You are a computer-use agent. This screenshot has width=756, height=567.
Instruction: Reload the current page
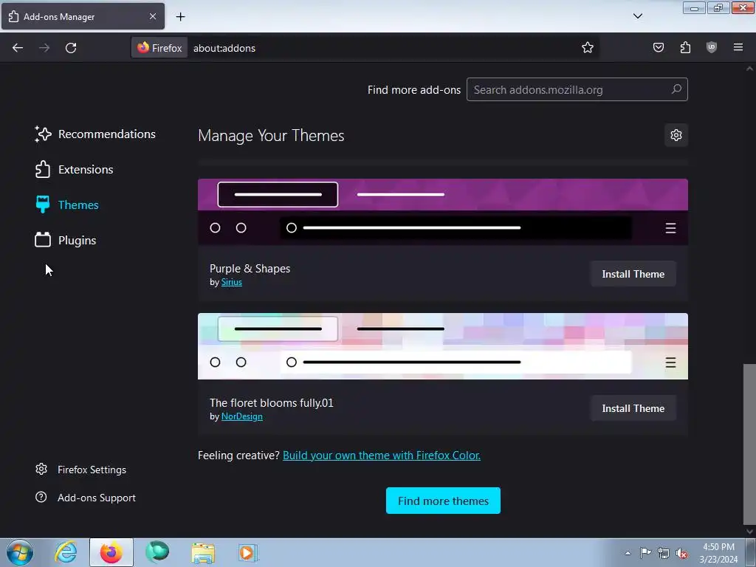pos(71,48)
